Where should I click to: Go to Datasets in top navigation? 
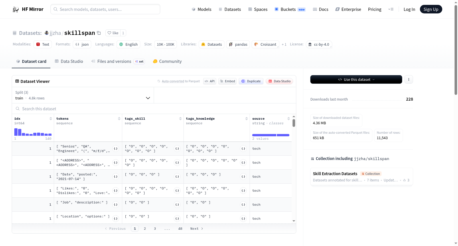230,9
